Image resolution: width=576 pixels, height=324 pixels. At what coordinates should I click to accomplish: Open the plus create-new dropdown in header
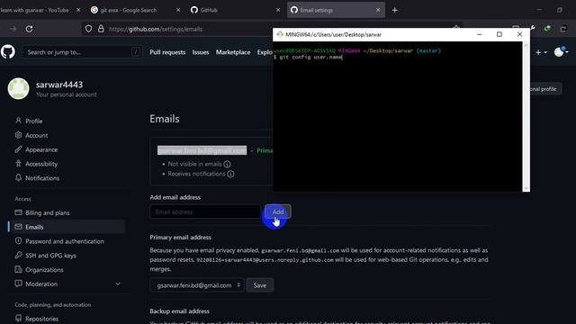pos(541,52)
